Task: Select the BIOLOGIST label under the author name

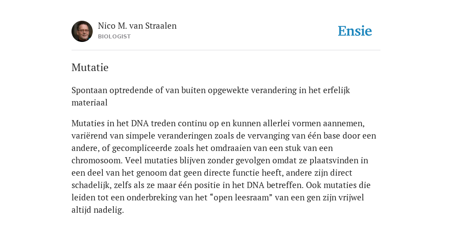Action: click(x=114, y=37)
